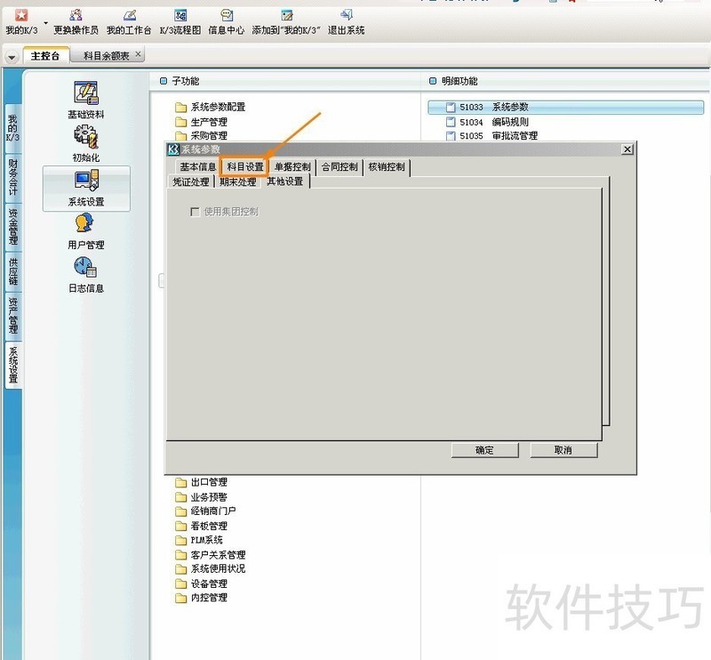Viewport: 711px width, 660px height.
Task: Click 添加到"我的K/3" toolbar icon
Action: (x=286, y=15)
